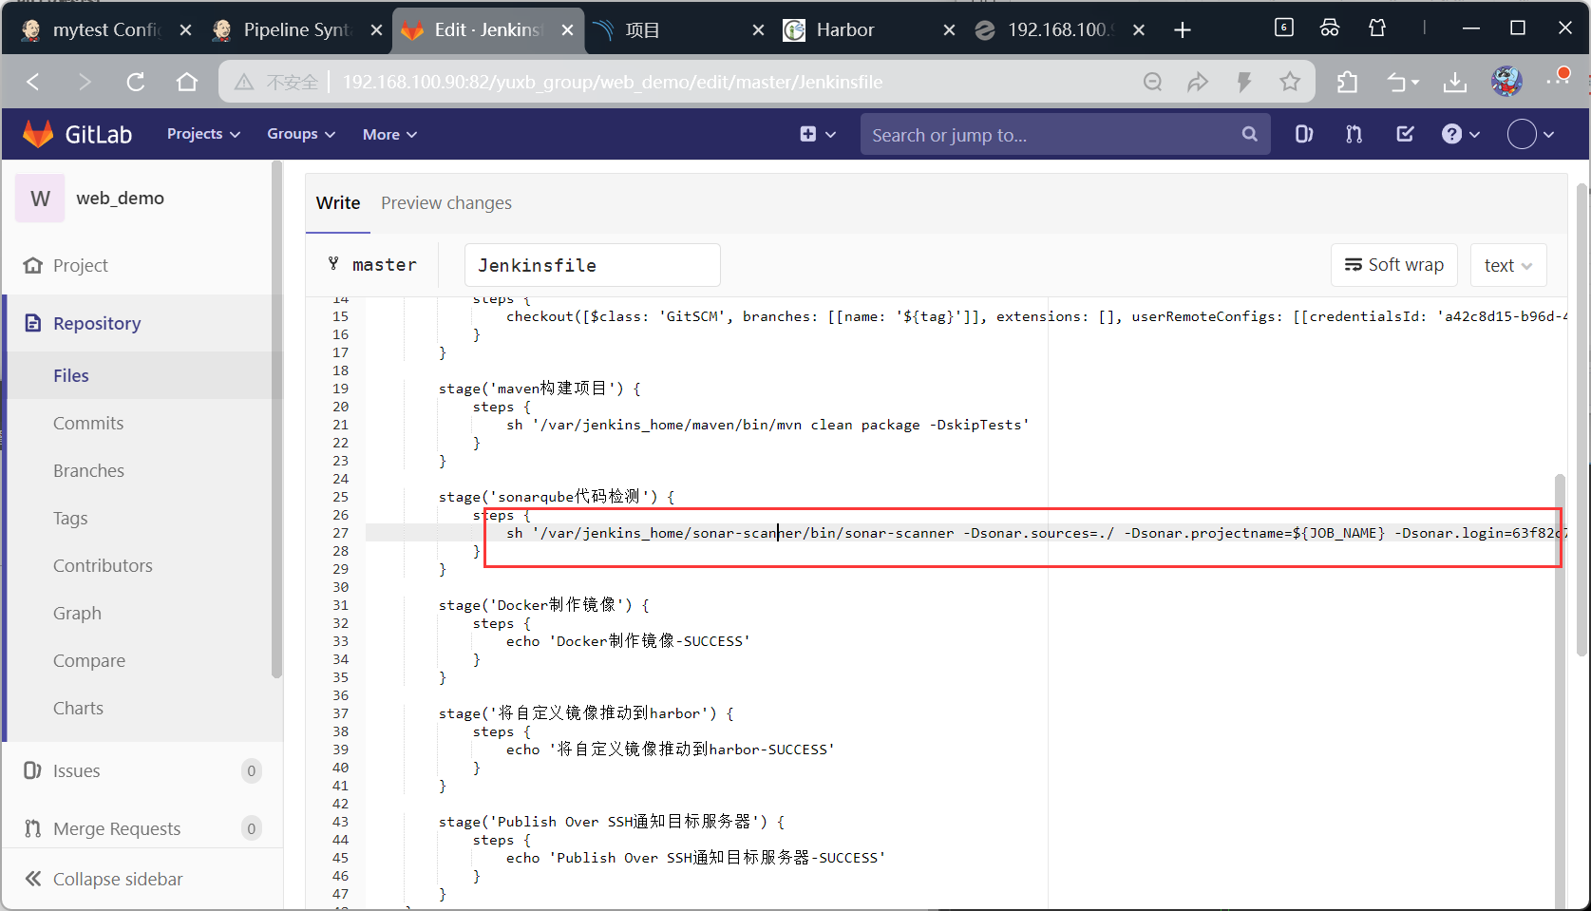Viewport: 1591px width, 911px height.
Task: Go to Commits in sidebar
Action: (88, 423)
